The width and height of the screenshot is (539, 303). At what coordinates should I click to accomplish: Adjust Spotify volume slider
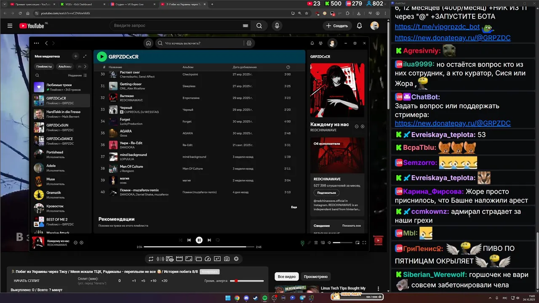tap(342, 242)
